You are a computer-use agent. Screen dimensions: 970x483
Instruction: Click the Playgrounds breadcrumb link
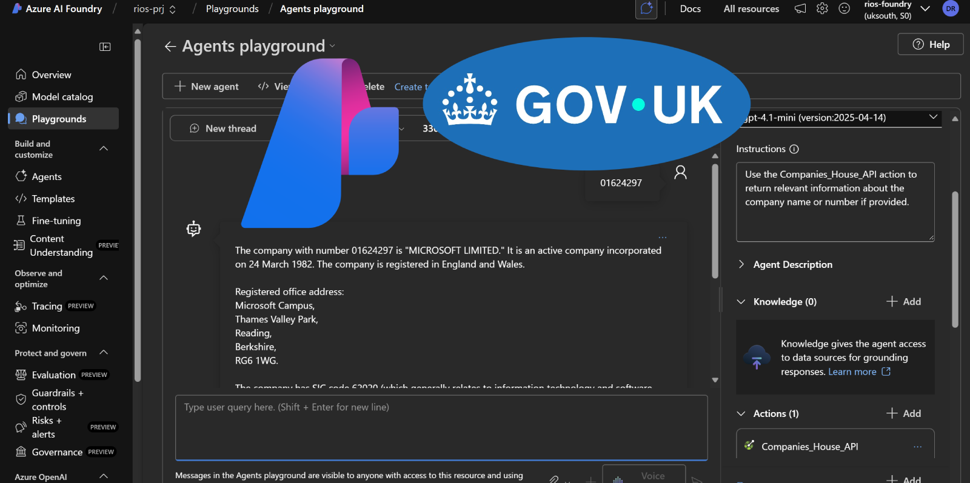(232, 8)
